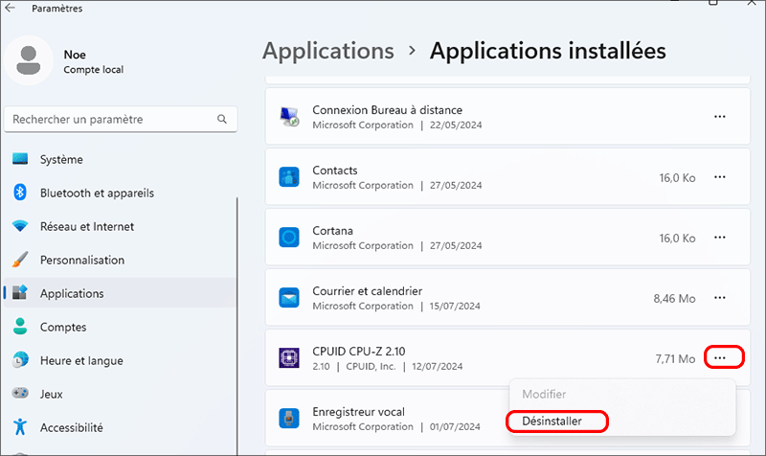Click the Connexion Bureau à distance app icon
Image resolution: width=766 pixels, height=456 pixels.
pyautogui.click(x=289, y=117)
